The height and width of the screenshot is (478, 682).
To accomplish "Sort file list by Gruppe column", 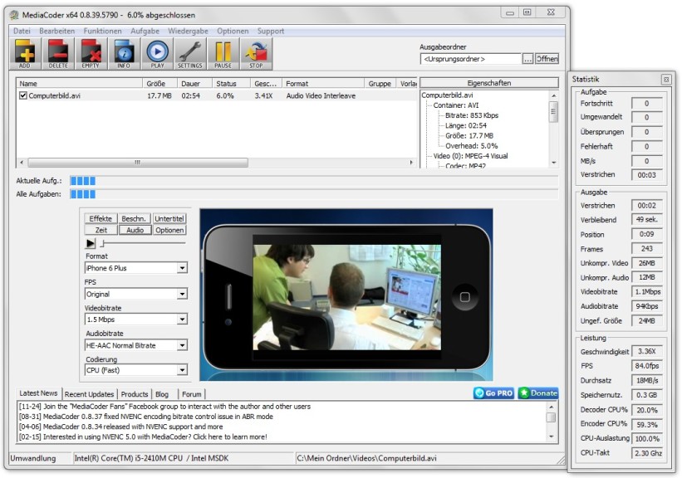I will [380, 84].
